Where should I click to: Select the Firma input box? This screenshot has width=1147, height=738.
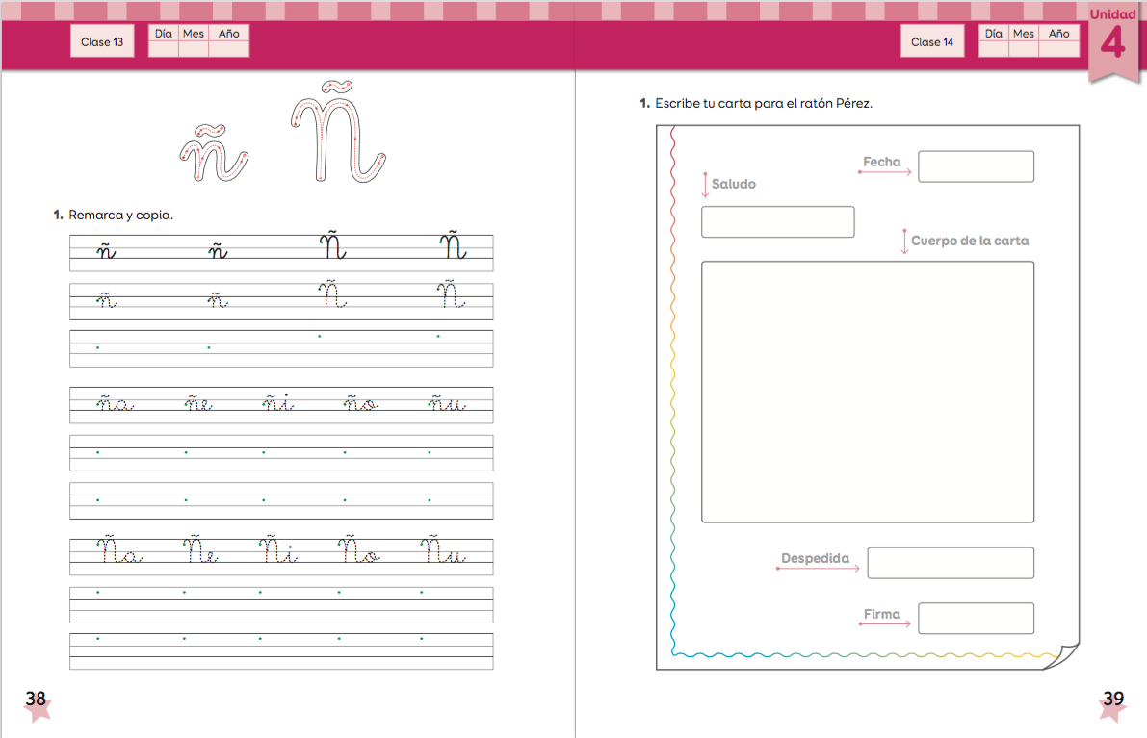point(976,619)
